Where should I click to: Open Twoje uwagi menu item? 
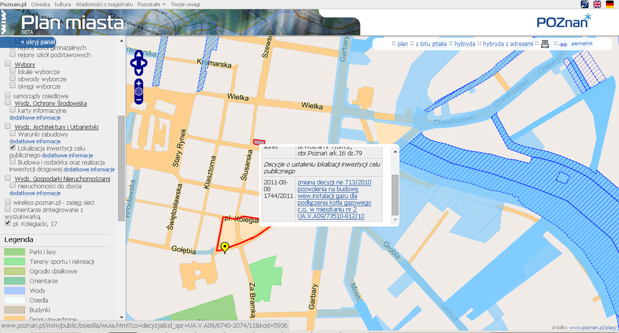(x=185, y=4)
